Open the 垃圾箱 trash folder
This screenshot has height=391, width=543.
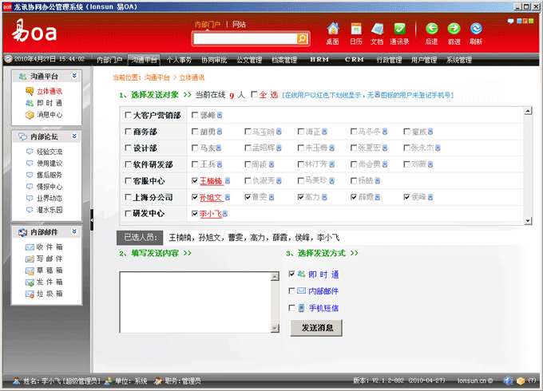pyautogui.click(x=50, y=294)
